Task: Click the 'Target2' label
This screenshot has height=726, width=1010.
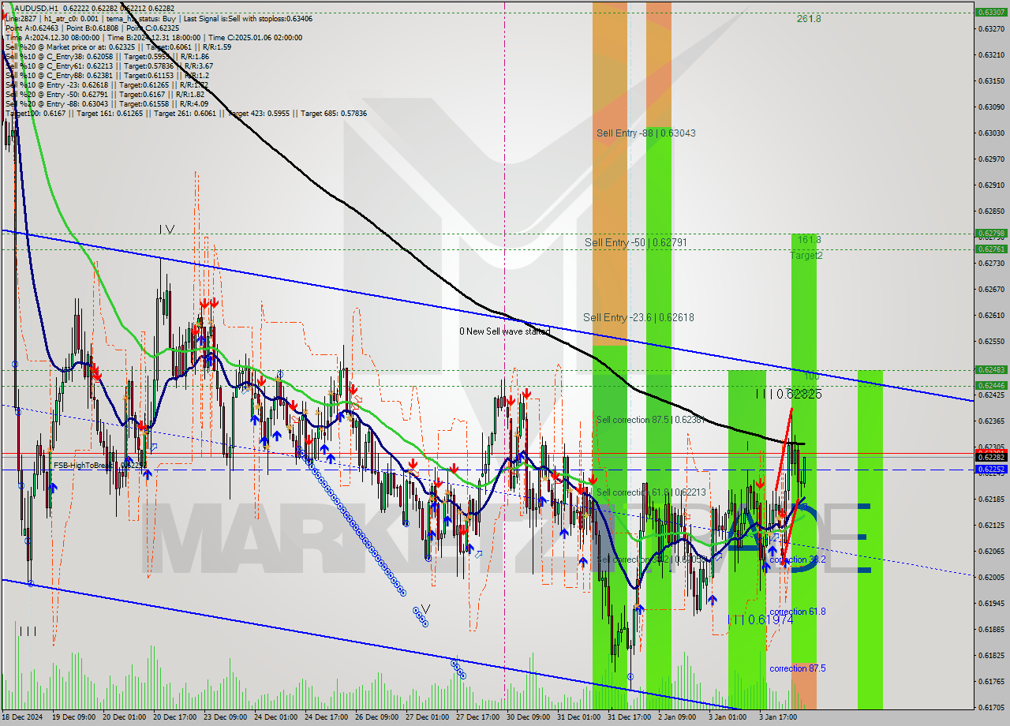Action: pos(806,256)
